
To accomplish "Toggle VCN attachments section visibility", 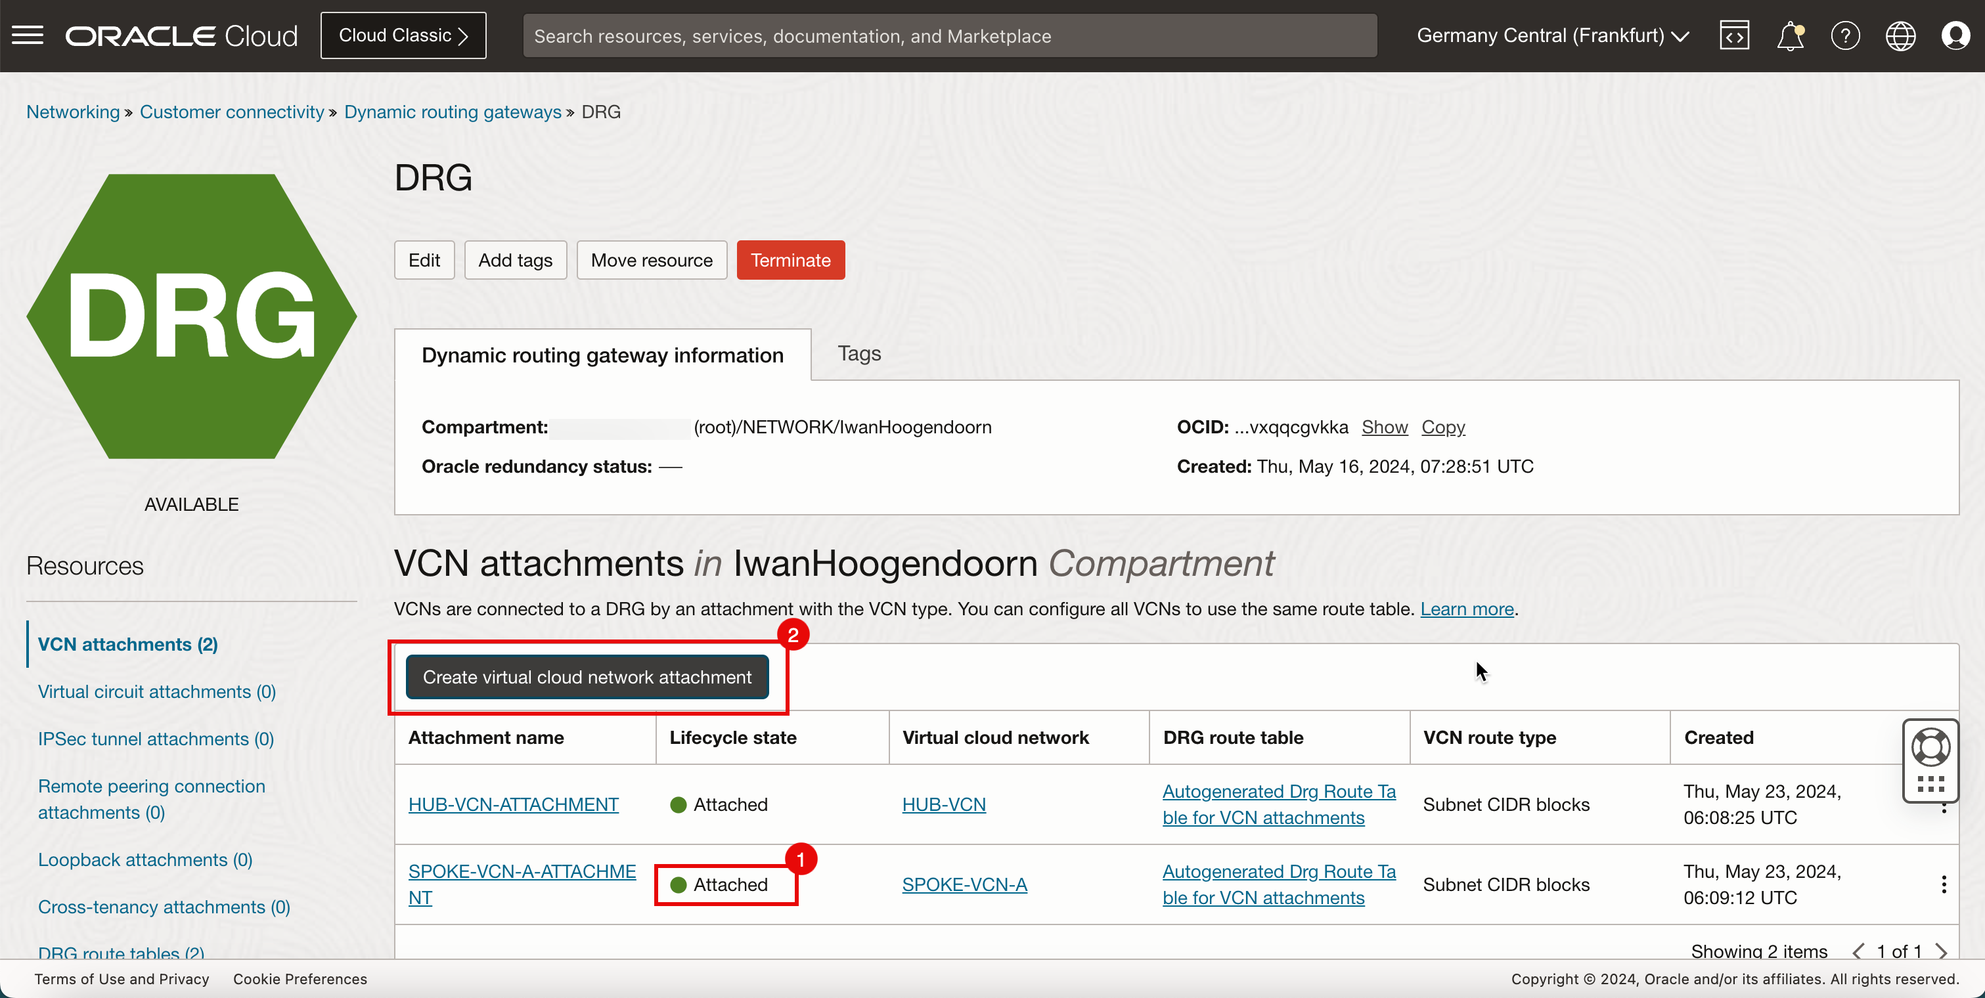I will tap(127, 644).
